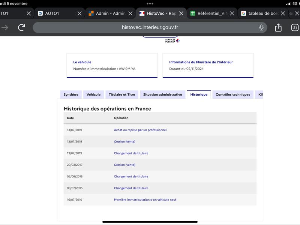The width and height of the screenshot is (300, 225).
Task: Tap the forward navigation arrow
Action: click(5, 27)
